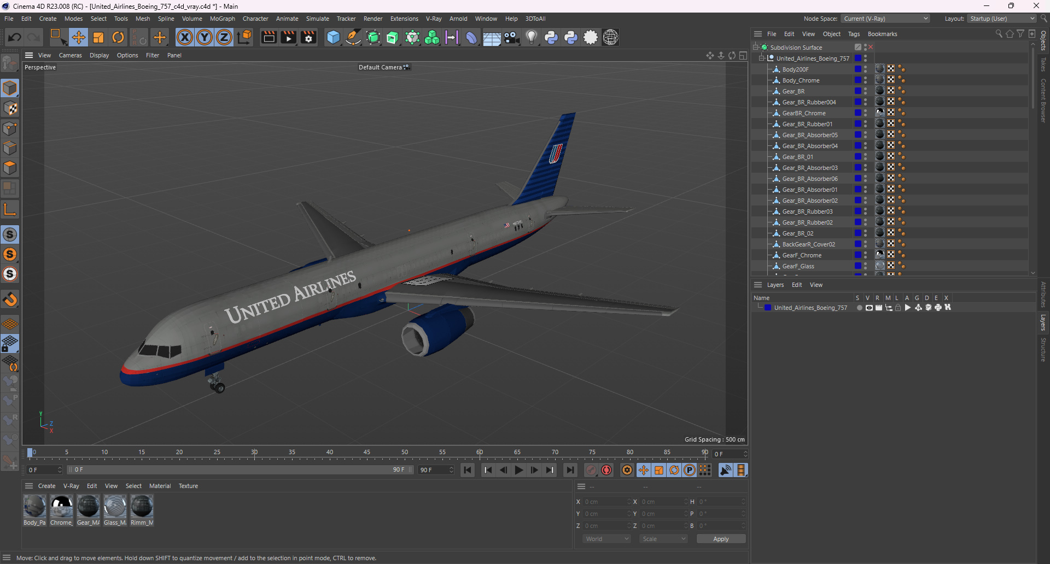Viewport: 1050px width, 564px height.
Task: Open the Cameras viewport menu
Action: point(70,55)
